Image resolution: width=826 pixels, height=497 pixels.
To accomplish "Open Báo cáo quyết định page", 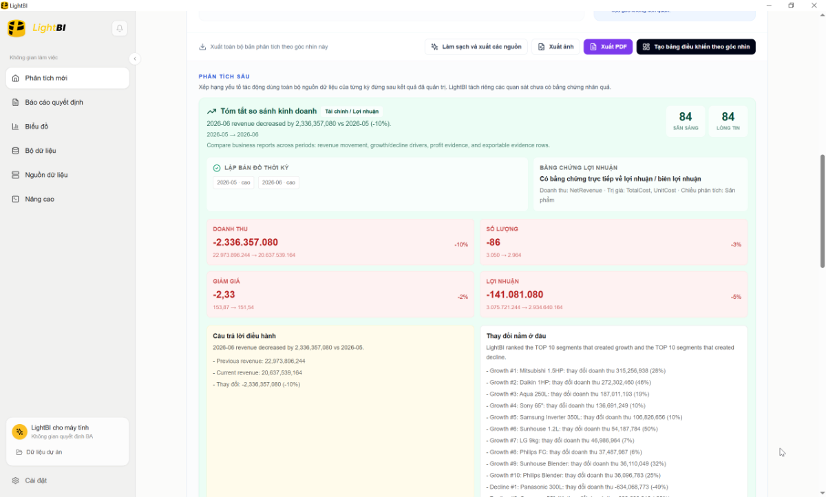I will [x=67, y=103].
